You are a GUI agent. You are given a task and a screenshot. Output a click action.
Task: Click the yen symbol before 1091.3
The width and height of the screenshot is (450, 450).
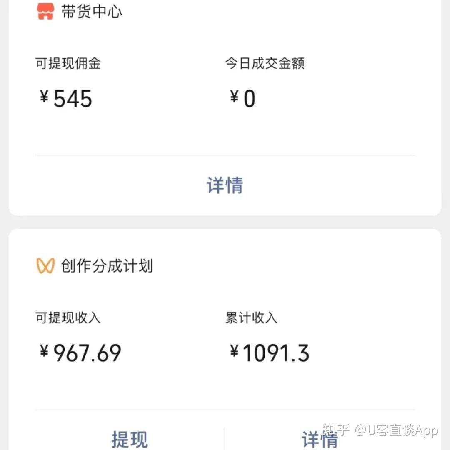click(x=234, y=352)
